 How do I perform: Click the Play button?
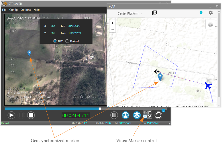[11, 115]
